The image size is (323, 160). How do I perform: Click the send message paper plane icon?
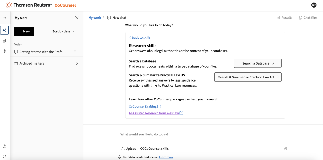[285, 149]
